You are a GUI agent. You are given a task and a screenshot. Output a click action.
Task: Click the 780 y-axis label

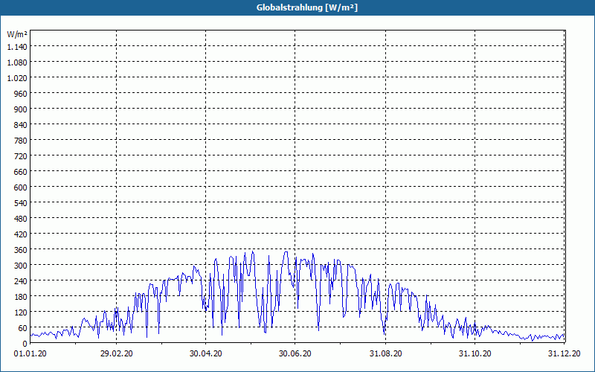click(x=22, y=141)
